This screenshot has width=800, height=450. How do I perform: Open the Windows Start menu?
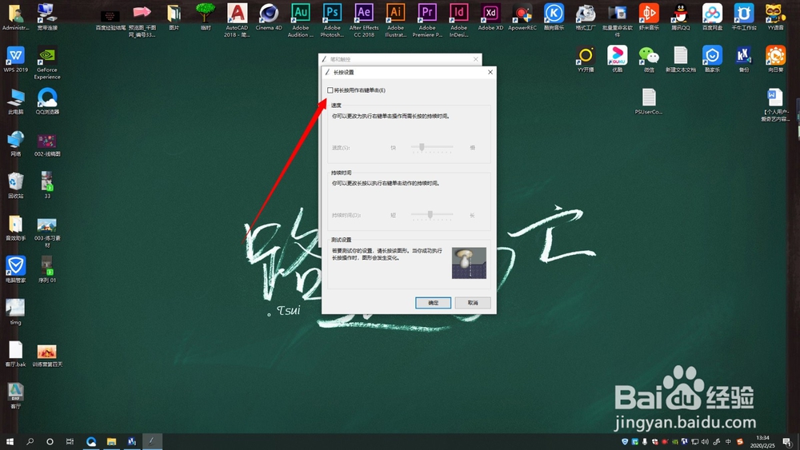click(x=10, y=441)
